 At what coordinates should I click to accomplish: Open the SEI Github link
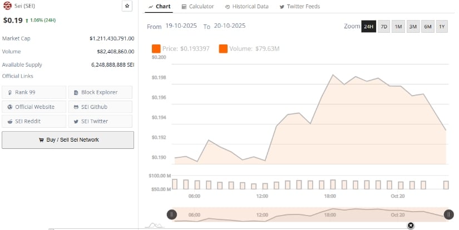pos(100,107)
